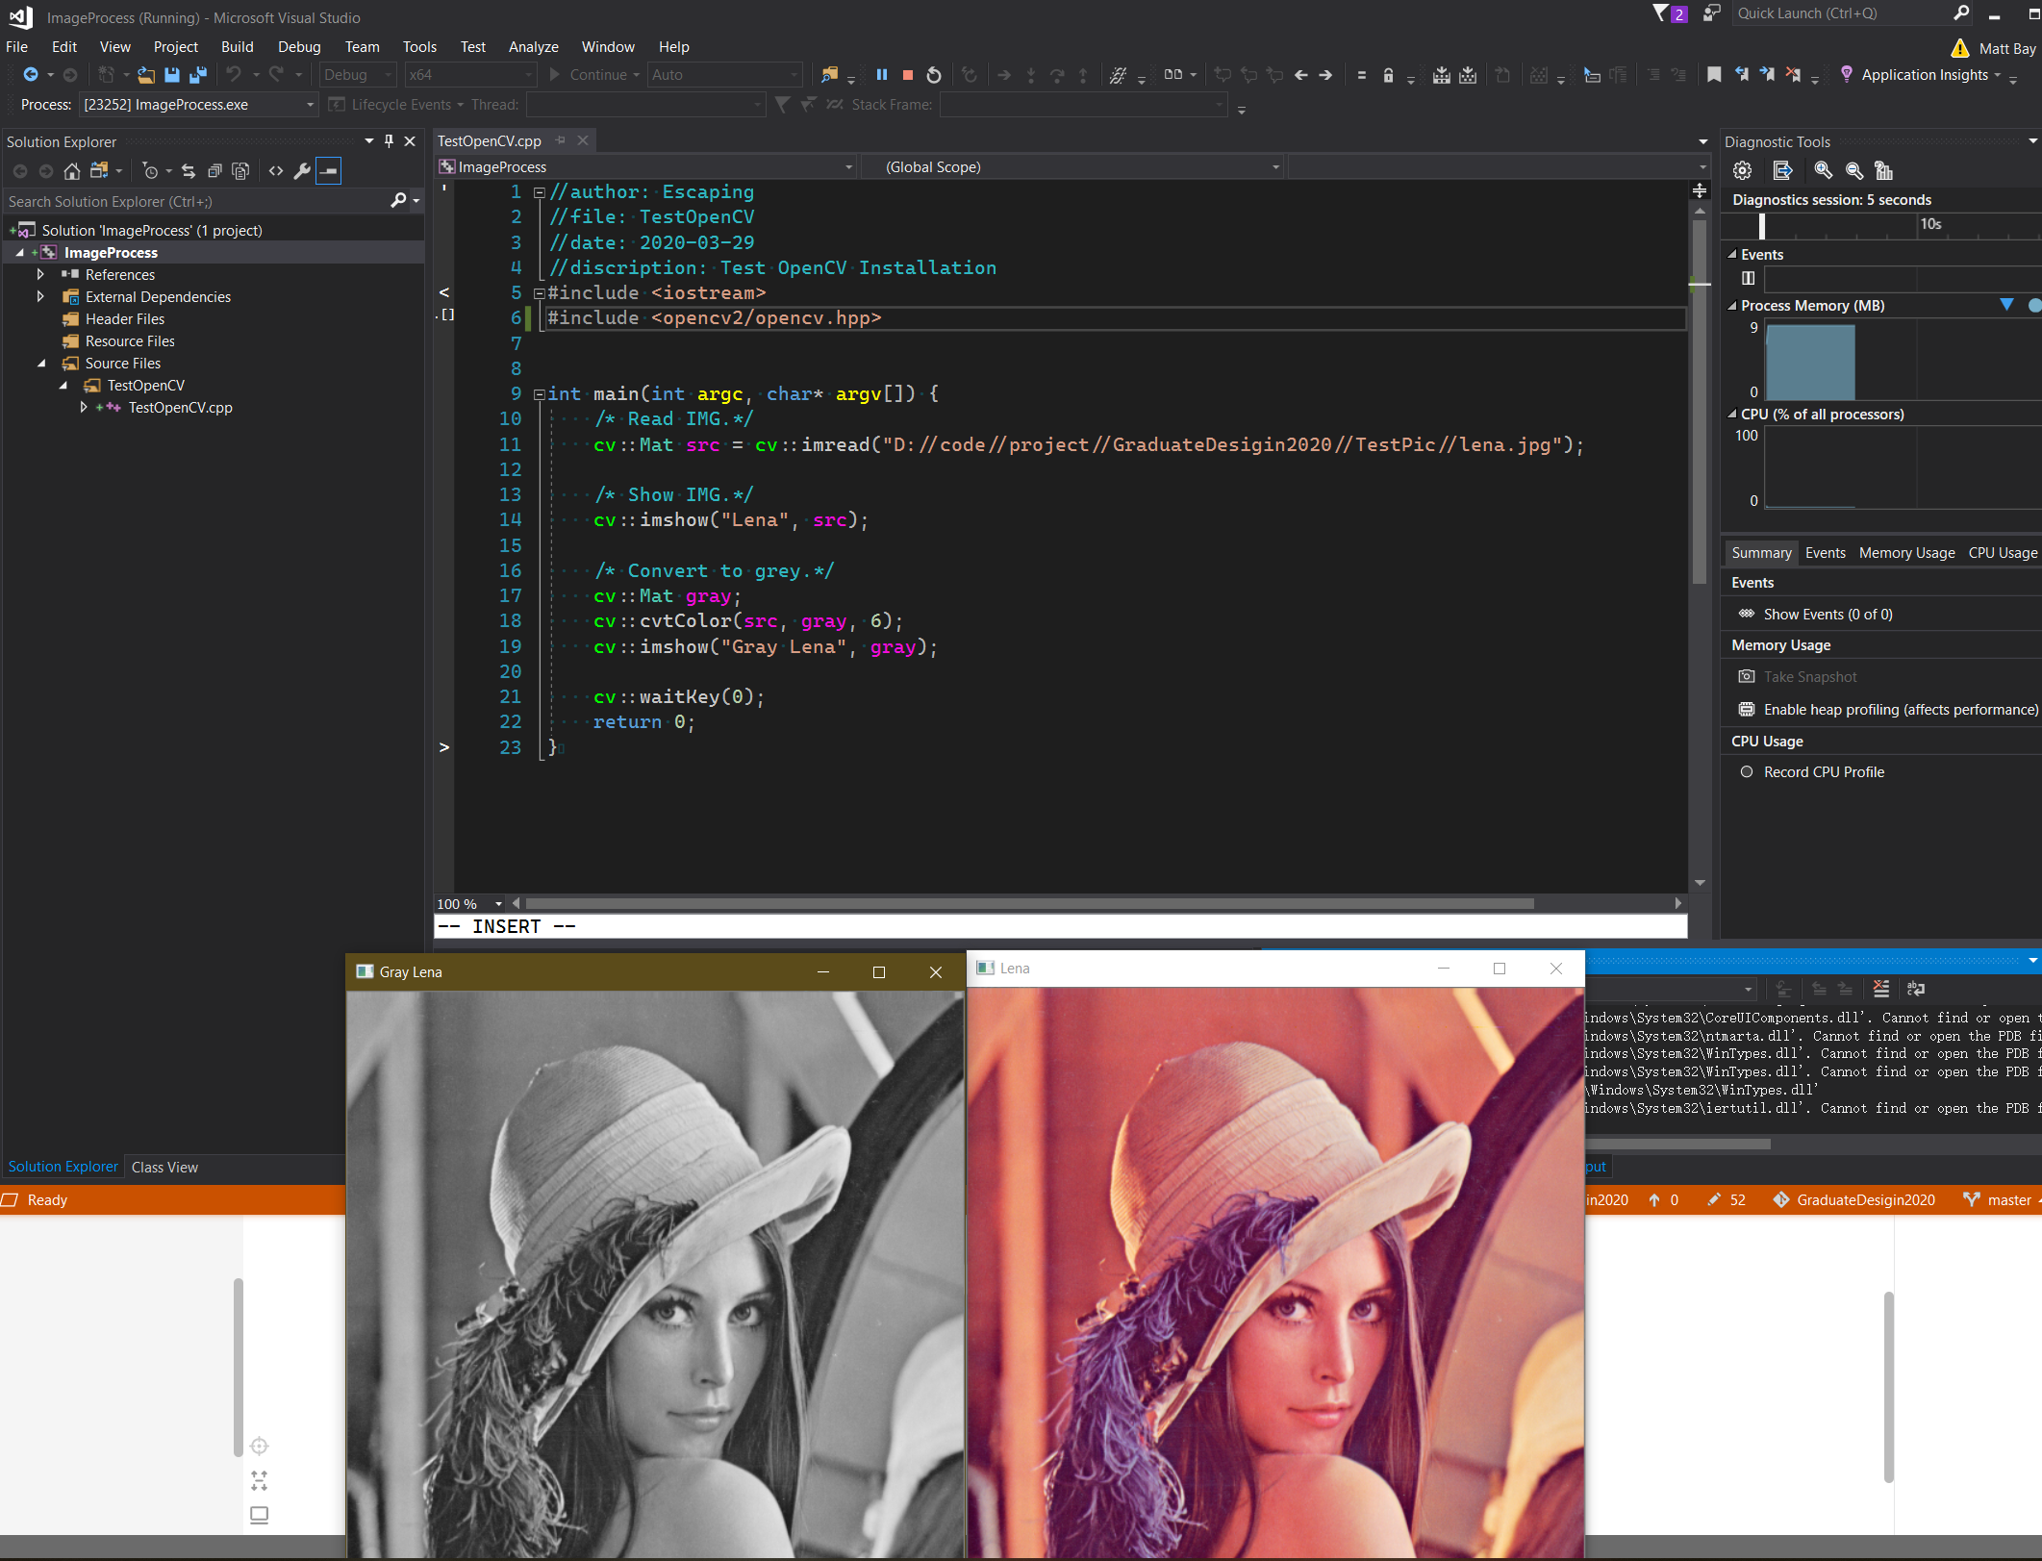2042x1561 pixels.
Task: Click pending changes count 52 in status bar
Action: (x=1727, y=1200)
